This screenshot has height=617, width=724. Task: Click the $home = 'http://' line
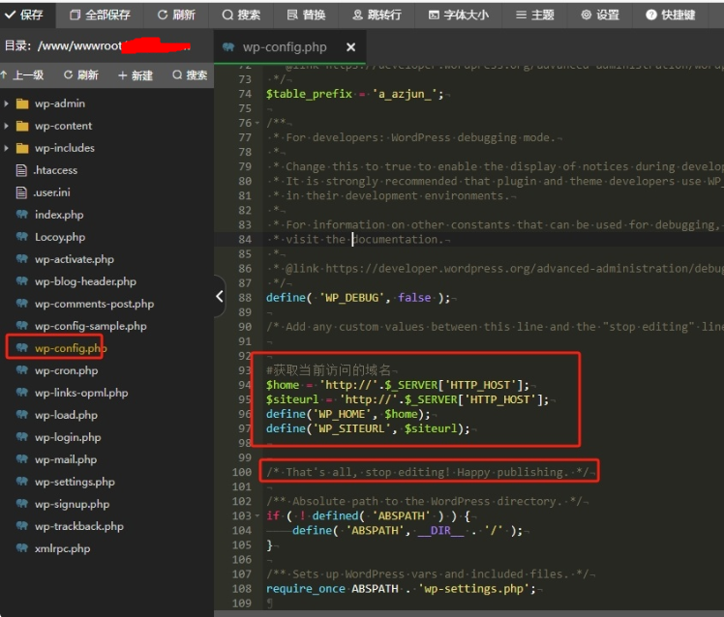398,385
